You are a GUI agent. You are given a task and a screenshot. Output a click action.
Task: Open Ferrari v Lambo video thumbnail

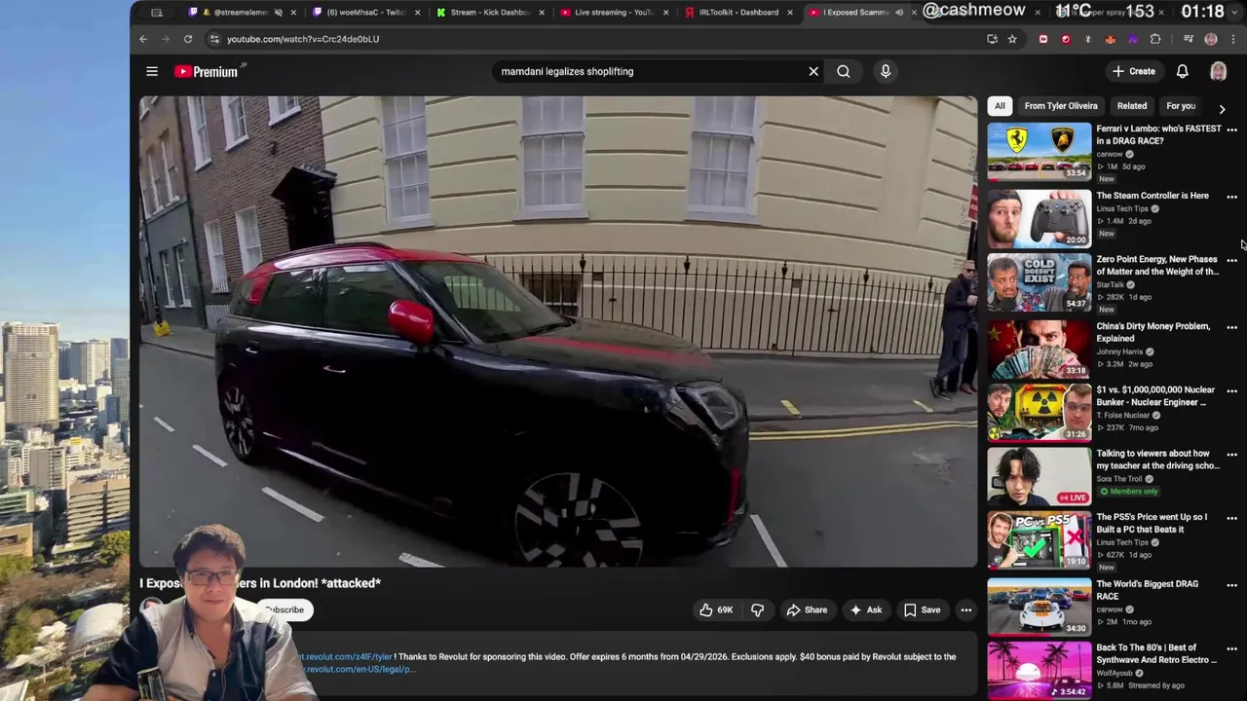[1039, 151]
